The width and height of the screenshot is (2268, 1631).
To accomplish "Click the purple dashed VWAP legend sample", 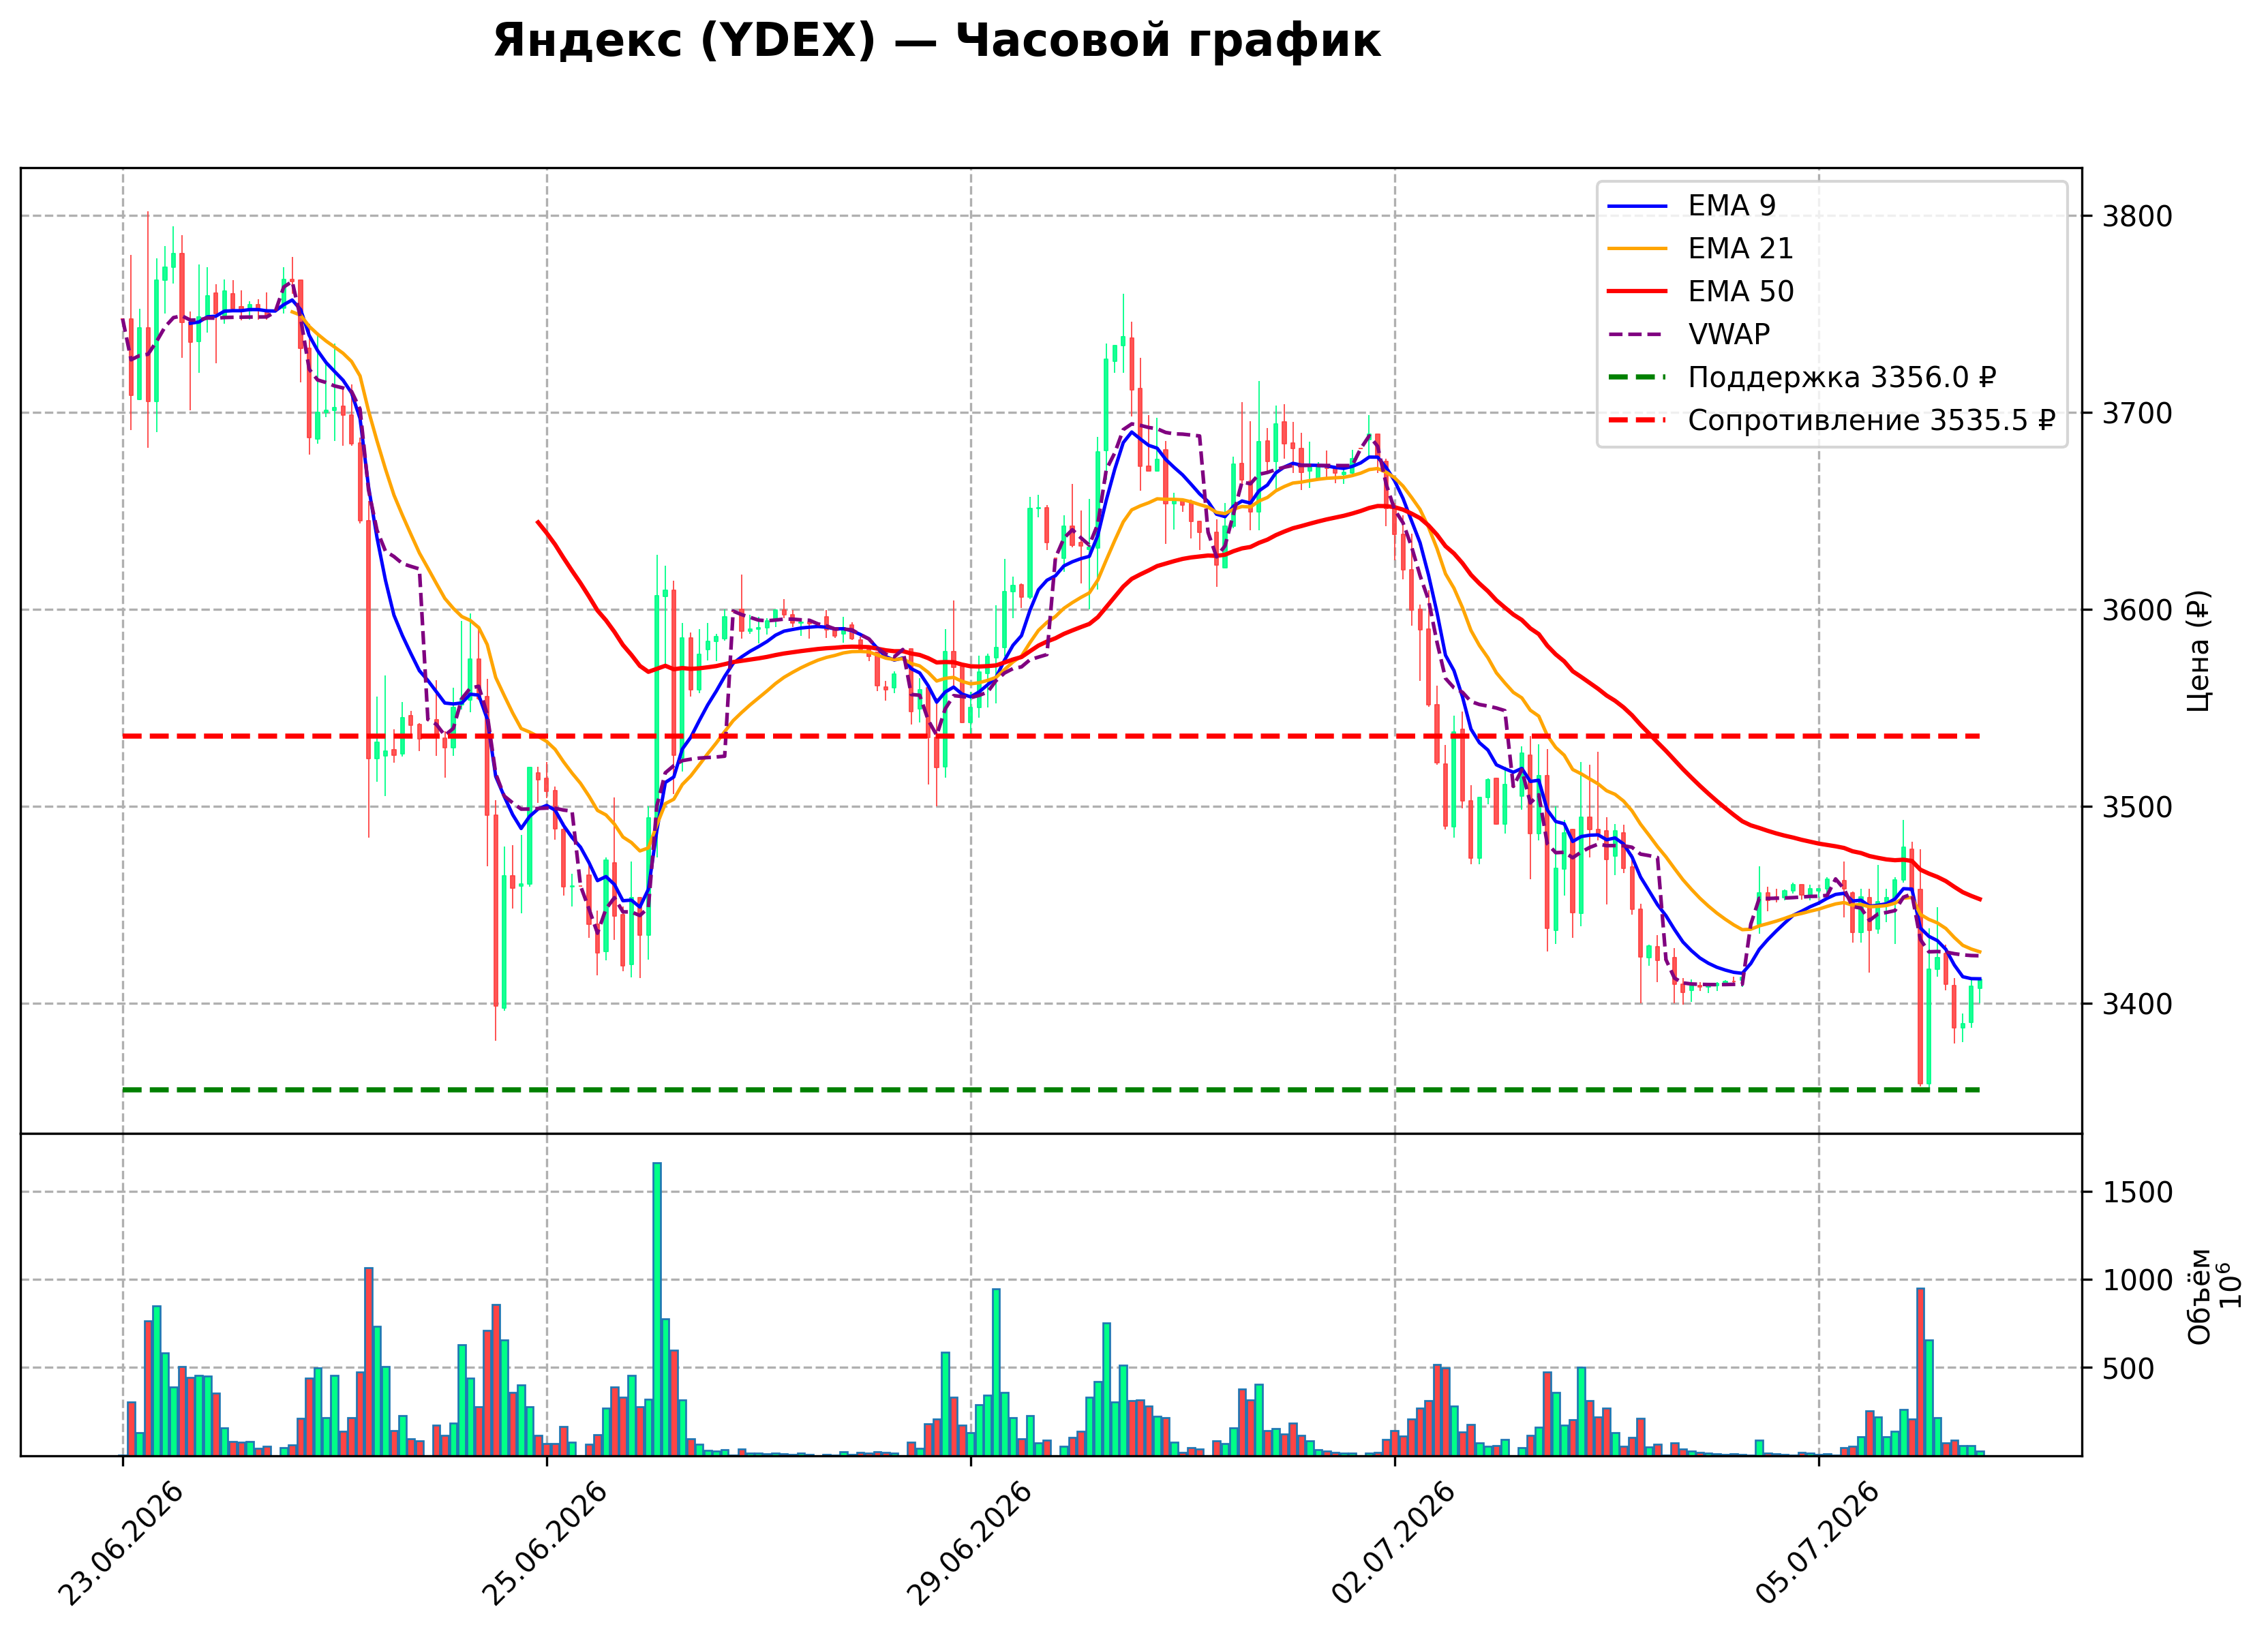I will (1637, 335).
